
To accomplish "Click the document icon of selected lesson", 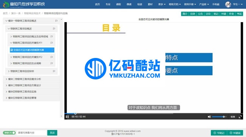I will coord(11,50).
